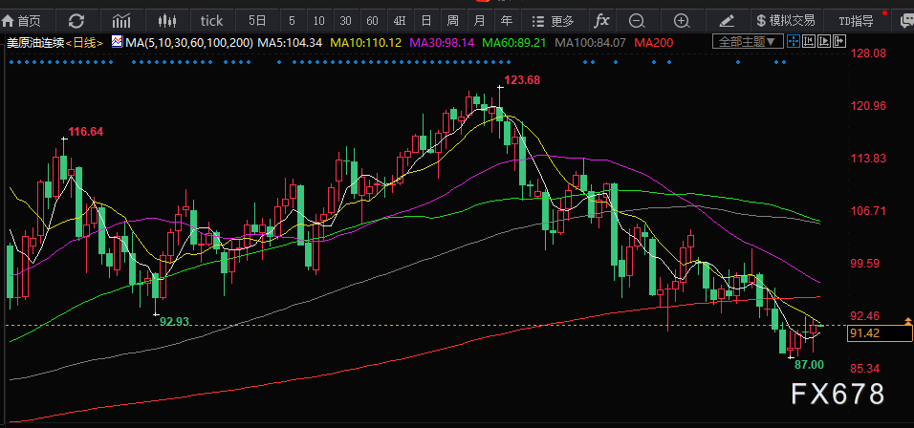Click the MA indicator chart icon
This screenshot has width=914, height=428.
pyautogui.click(x=118, y=42)
